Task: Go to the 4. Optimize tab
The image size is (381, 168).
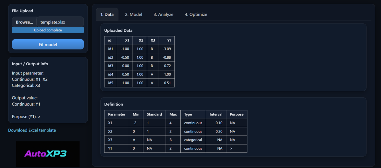Action: [196, 14]
